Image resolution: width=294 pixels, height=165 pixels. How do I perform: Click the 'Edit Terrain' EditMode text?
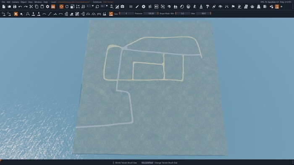click(x=108, y=2)
